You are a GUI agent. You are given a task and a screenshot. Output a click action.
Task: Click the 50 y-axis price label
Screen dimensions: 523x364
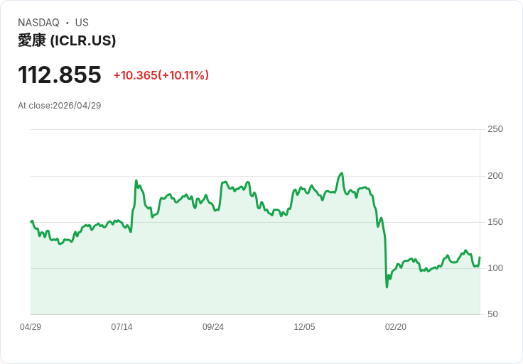492,314
